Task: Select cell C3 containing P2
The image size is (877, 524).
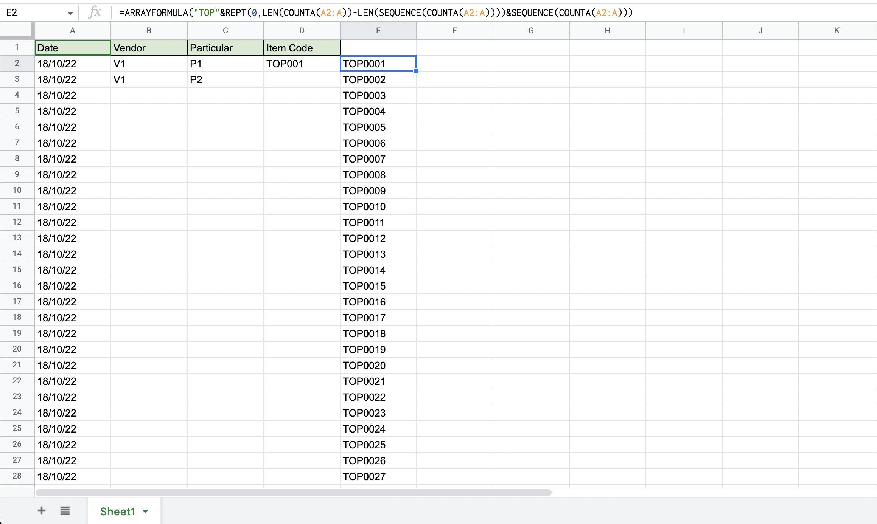Action: pos(225,79)
